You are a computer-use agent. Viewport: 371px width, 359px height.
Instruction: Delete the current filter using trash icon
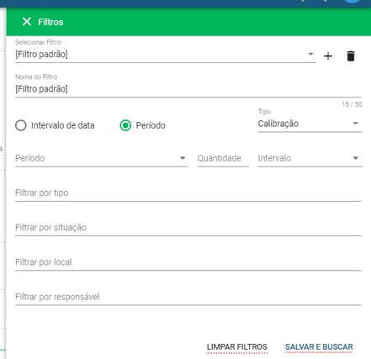pos(351,56)
